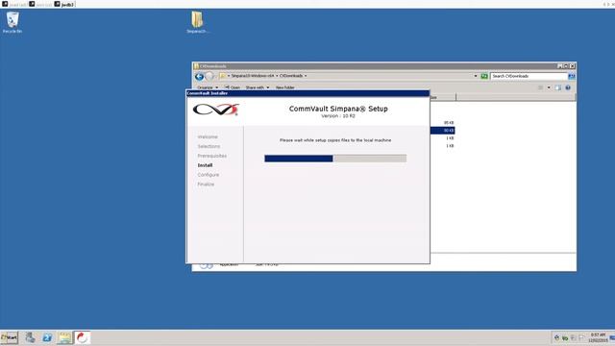Image resolution: width=615 pixels, height=346 pixels.
Task: Open Windows Explorer from the taskbar
Action: coord(64,337)
